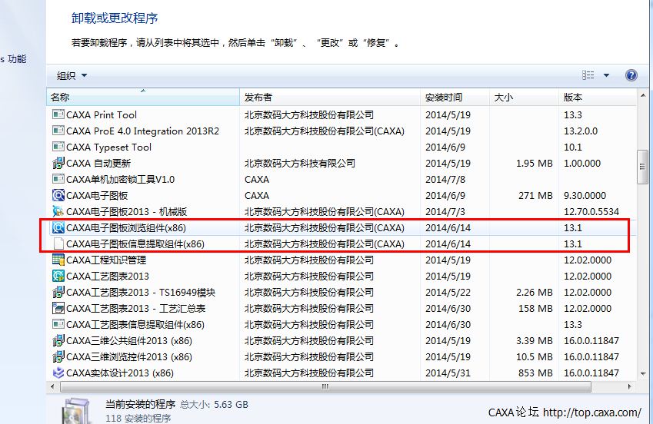Screen dimensions: 653x424
Task: Select the CAXA Print Tool row name
Action: pyautogui.click(x=102, y=114)
